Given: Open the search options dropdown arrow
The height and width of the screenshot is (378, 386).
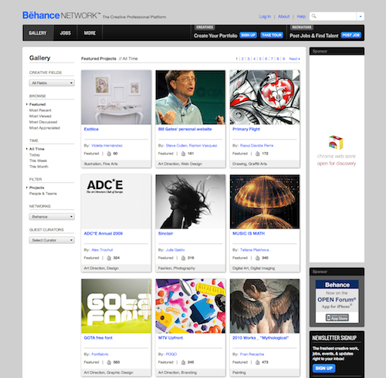Looking at the screenshot, I should coord(361,16).
